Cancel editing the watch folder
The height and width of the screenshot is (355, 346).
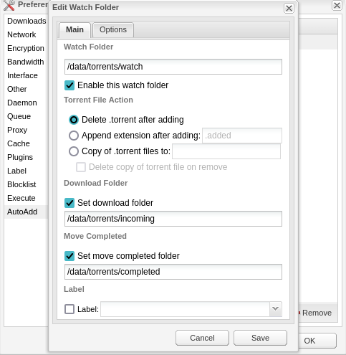202,338
